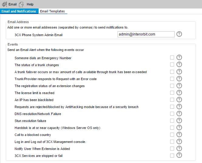
Task: Enable The license limit is reached alert
Action: (x=172, y=93)
